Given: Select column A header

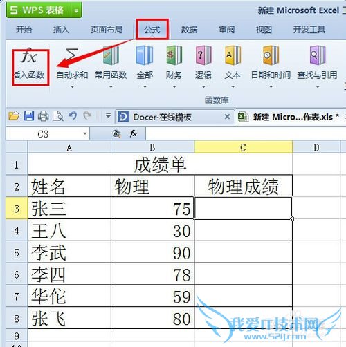Looking at the screenshot, I should (69, 147).
